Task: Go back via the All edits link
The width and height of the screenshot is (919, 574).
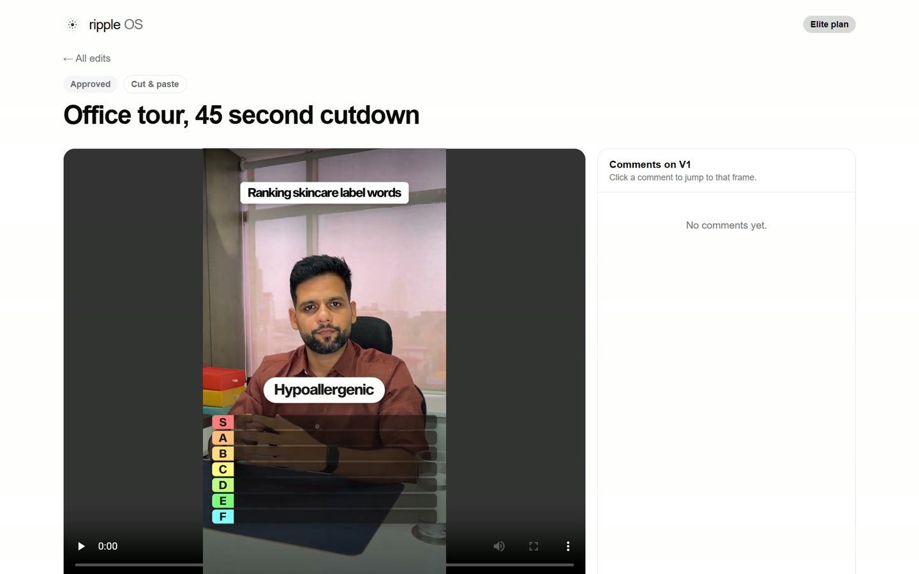Action: [87, 59]
